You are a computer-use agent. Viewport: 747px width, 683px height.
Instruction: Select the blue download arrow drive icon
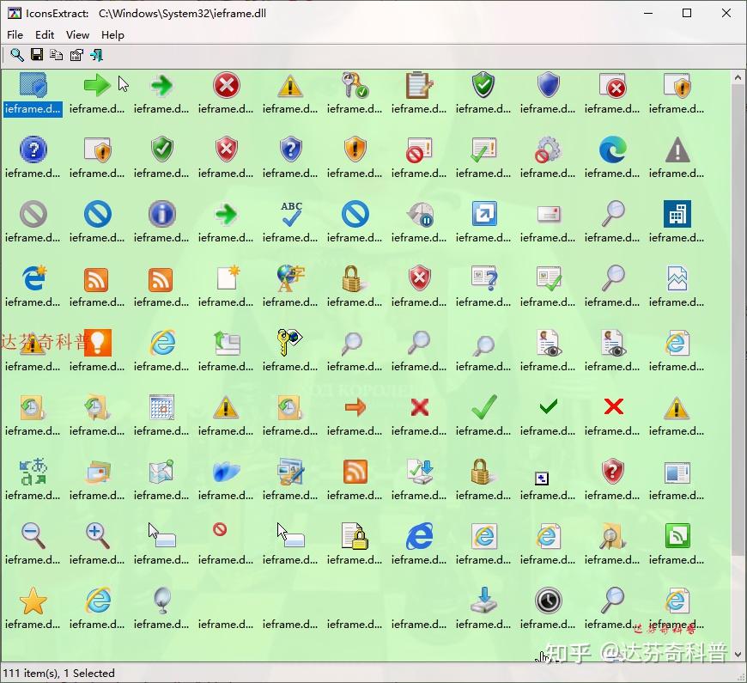(x=484, y=600)
